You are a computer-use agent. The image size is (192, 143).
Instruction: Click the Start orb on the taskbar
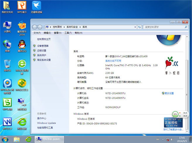pos(5,139)
